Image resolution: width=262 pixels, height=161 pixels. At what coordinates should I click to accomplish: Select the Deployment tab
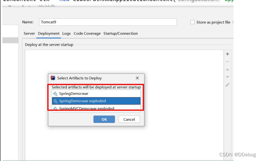48,34
